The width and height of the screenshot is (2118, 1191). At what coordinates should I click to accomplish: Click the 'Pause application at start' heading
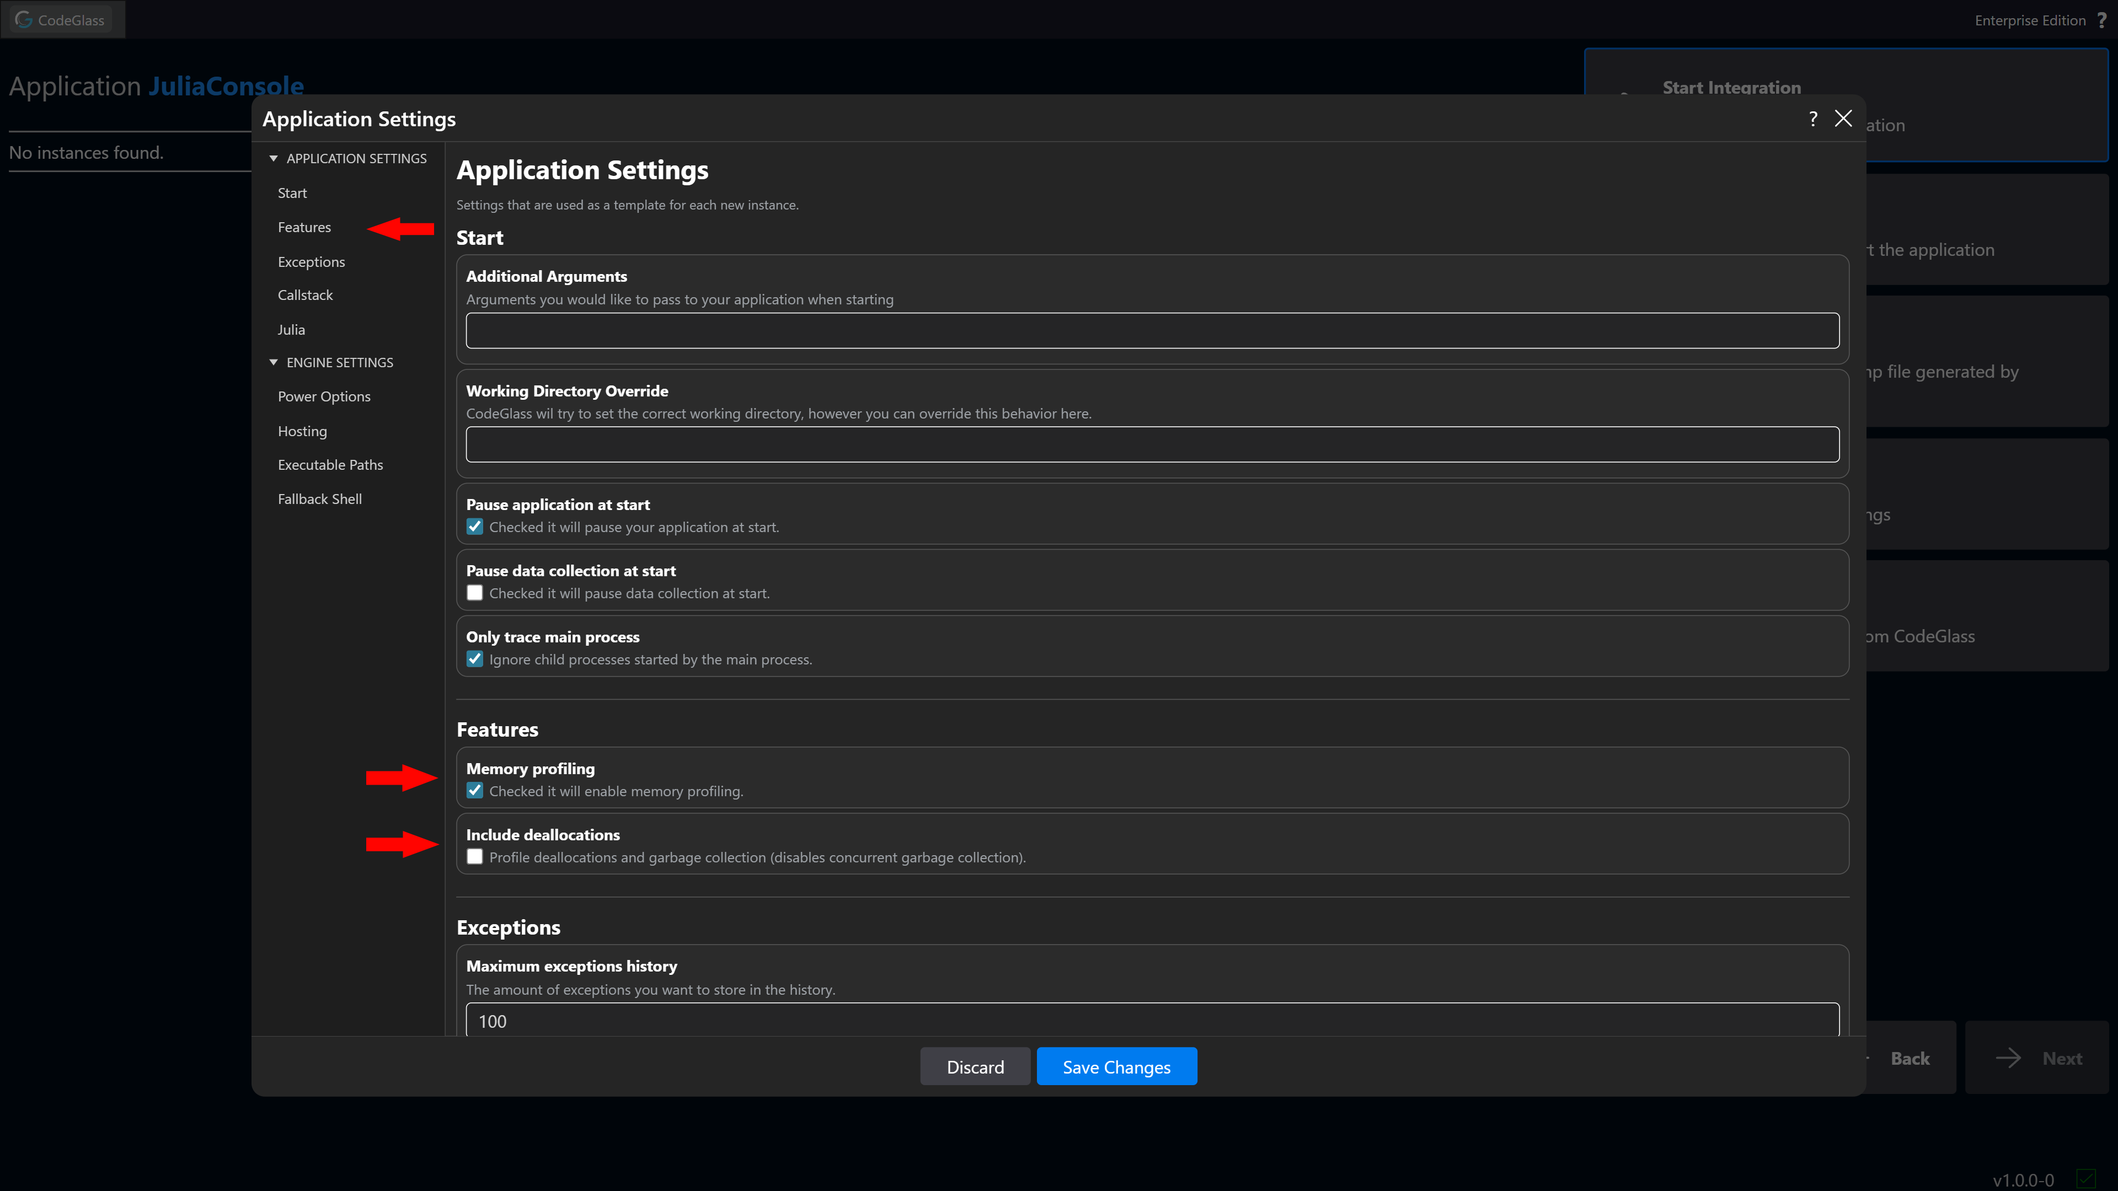(558, 505)
